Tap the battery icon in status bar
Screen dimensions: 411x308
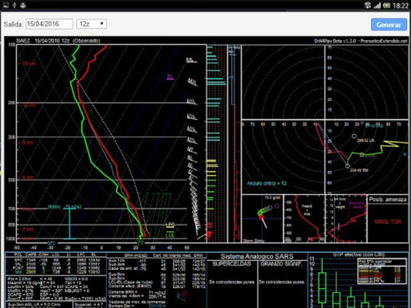tap(386, 5)
